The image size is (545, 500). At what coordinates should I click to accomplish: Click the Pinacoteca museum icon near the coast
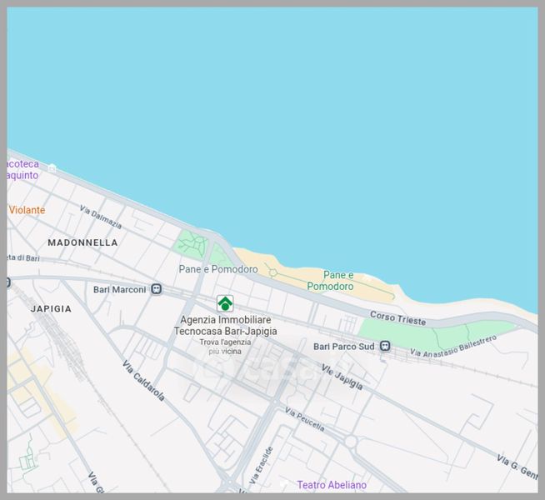52,168
